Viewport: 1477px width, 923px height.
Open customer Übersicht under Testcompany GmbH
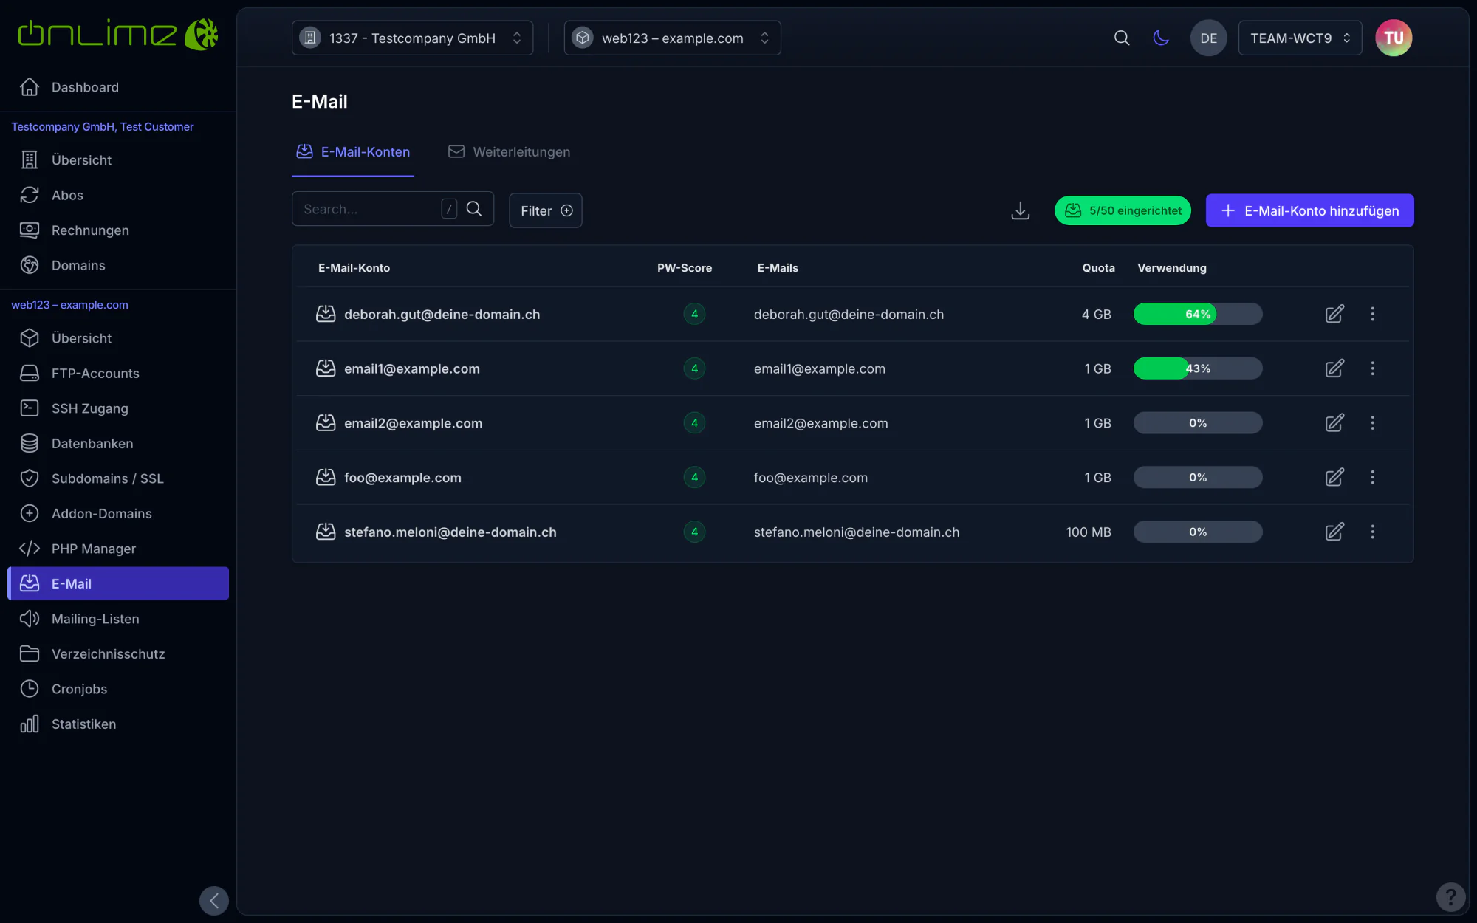[x=118, y=160]
